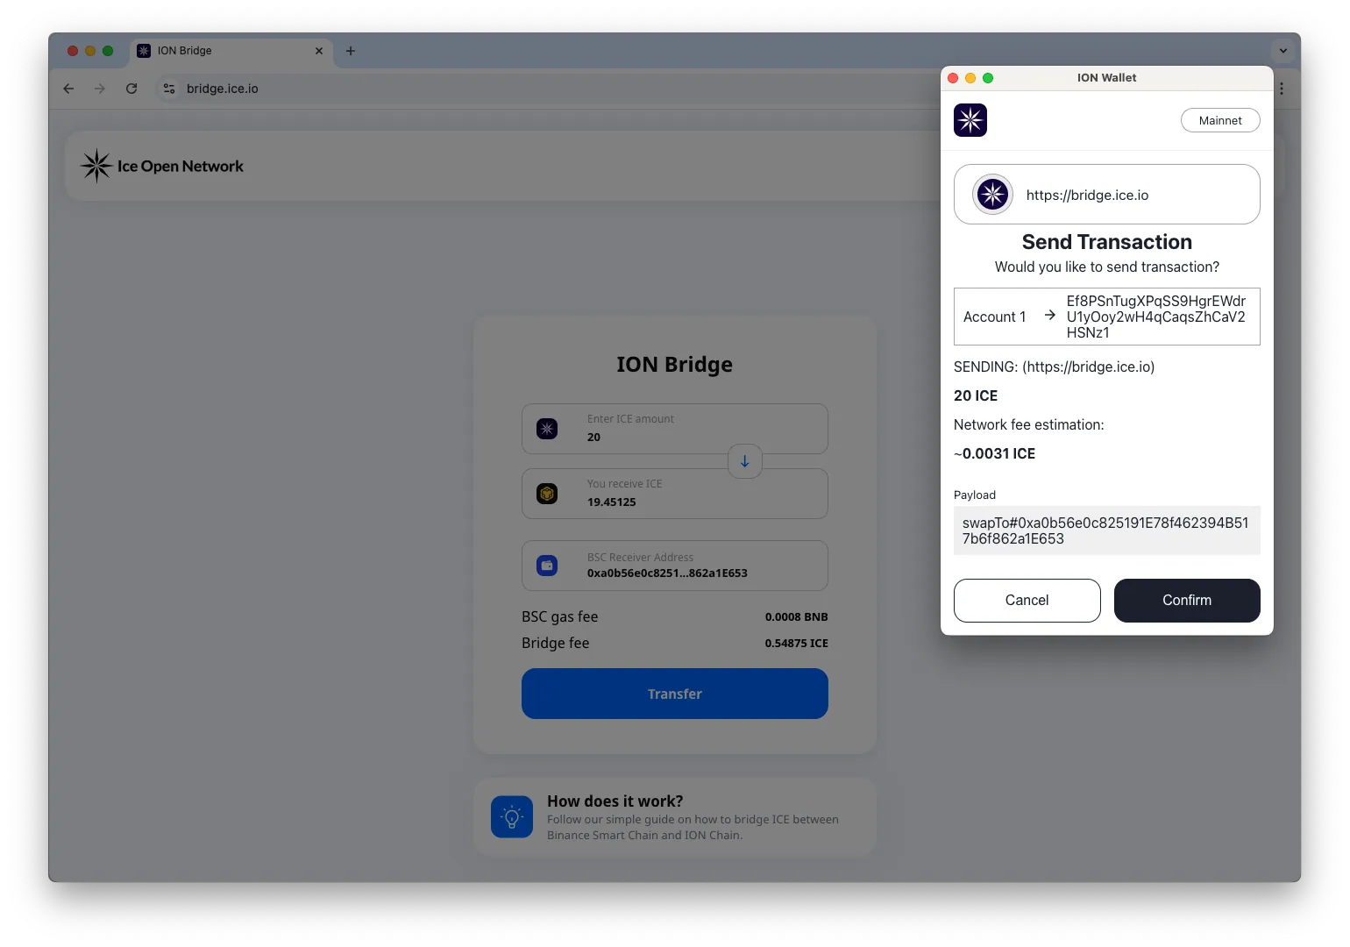Image resolution: width=1350 pixels, height=947 pixels.
Task: Click the Account 1 label
Action: (x=995, y=317)
